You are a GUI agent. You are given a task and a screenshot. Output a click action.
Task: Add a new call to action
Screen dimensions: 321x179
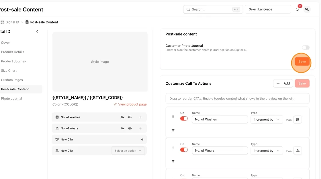pyautogui.click(x=283, y=83)
